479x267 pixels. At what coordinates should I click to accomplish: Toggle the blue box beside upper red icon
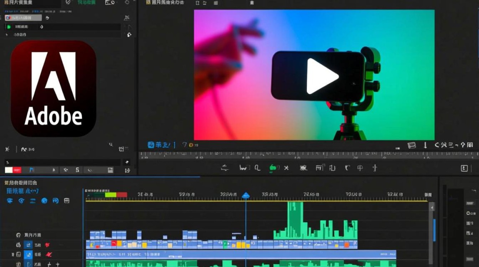tap(28, 245)
